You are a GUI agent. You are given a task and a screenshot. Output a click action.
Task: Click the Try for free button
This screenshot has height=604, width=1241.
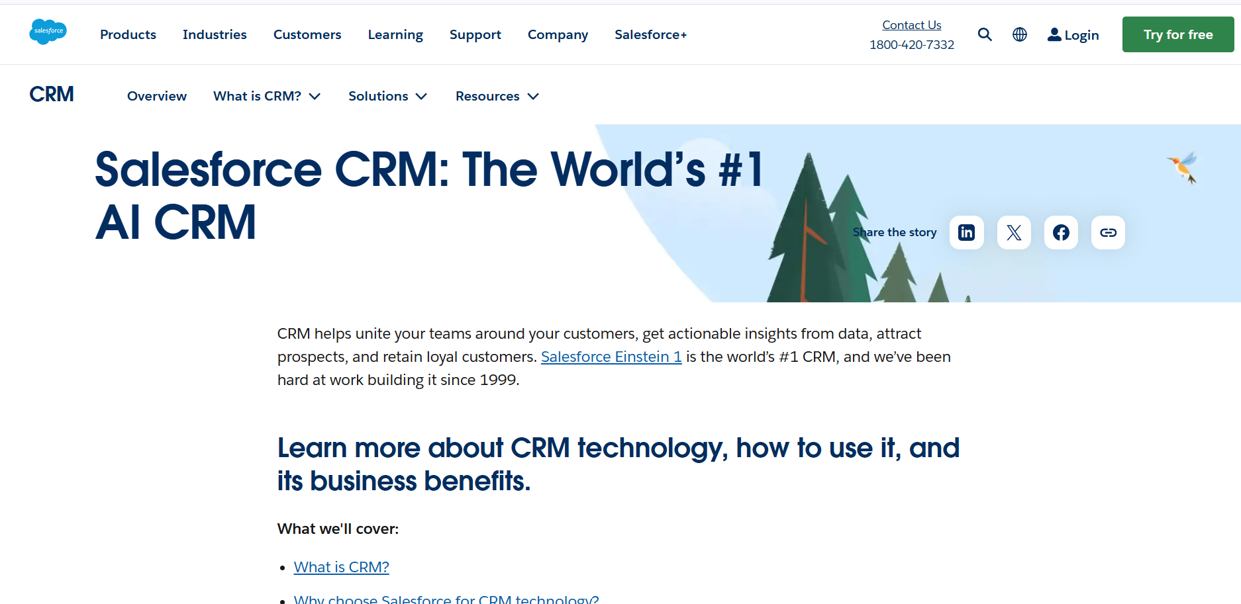pyautogui.click(x=1178, y=34)
